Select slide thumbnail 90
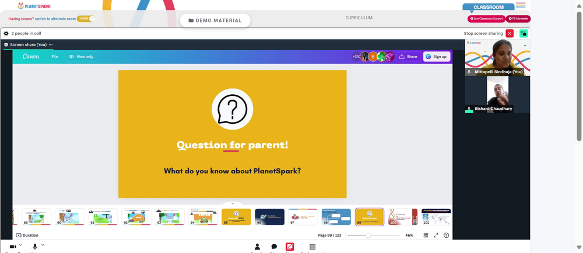The height and width of the screenshot is (253, 583). [x=69, y=216]
